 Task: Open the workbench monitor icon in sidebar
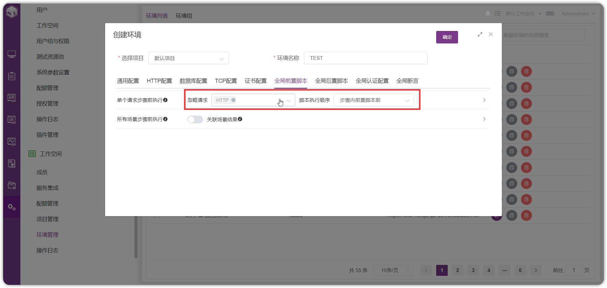(x=12, y=54)
